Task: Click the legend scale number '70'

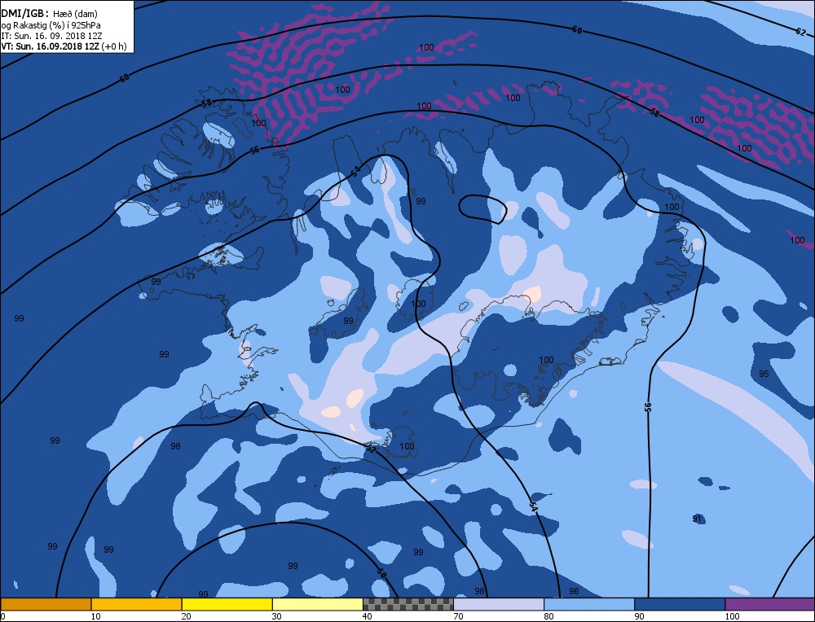Action: [458, 616]
